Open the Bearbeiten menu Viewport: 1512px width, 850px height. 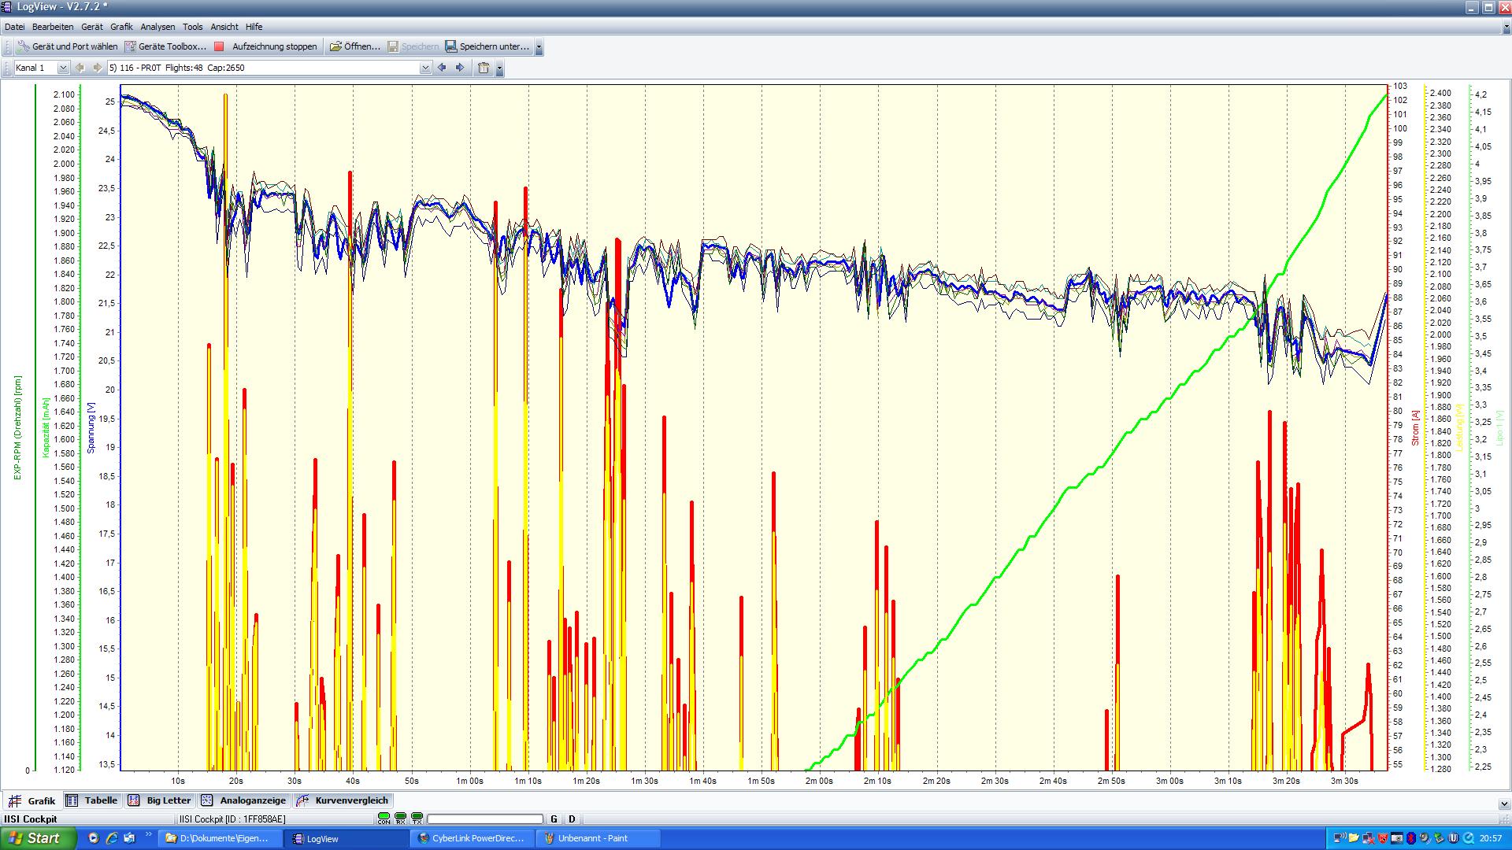[x=53, y=27]
